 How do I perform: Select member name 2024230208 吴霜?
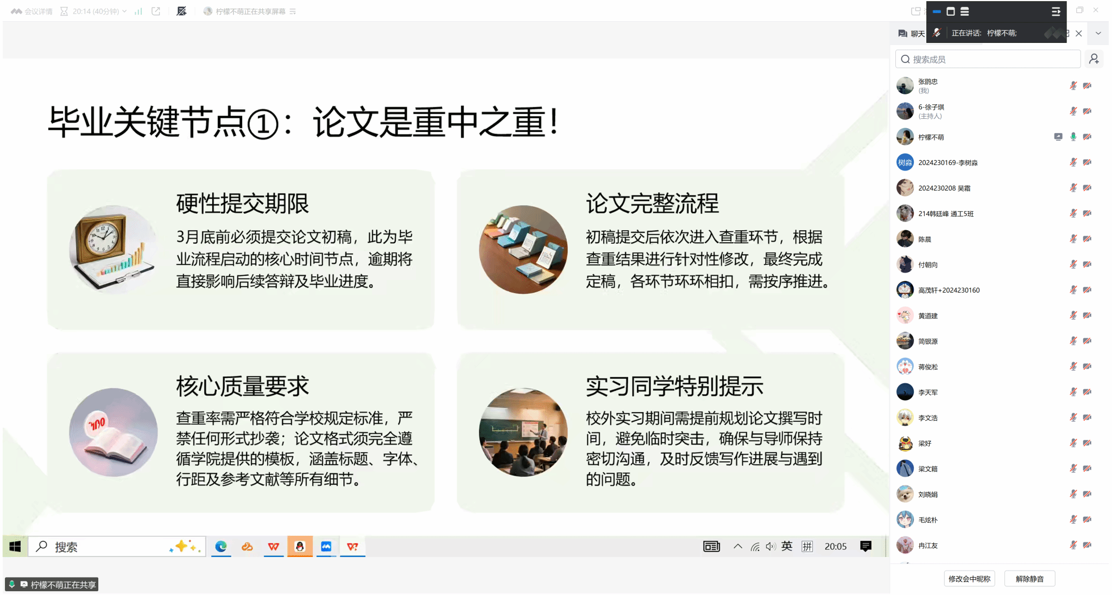944,188
